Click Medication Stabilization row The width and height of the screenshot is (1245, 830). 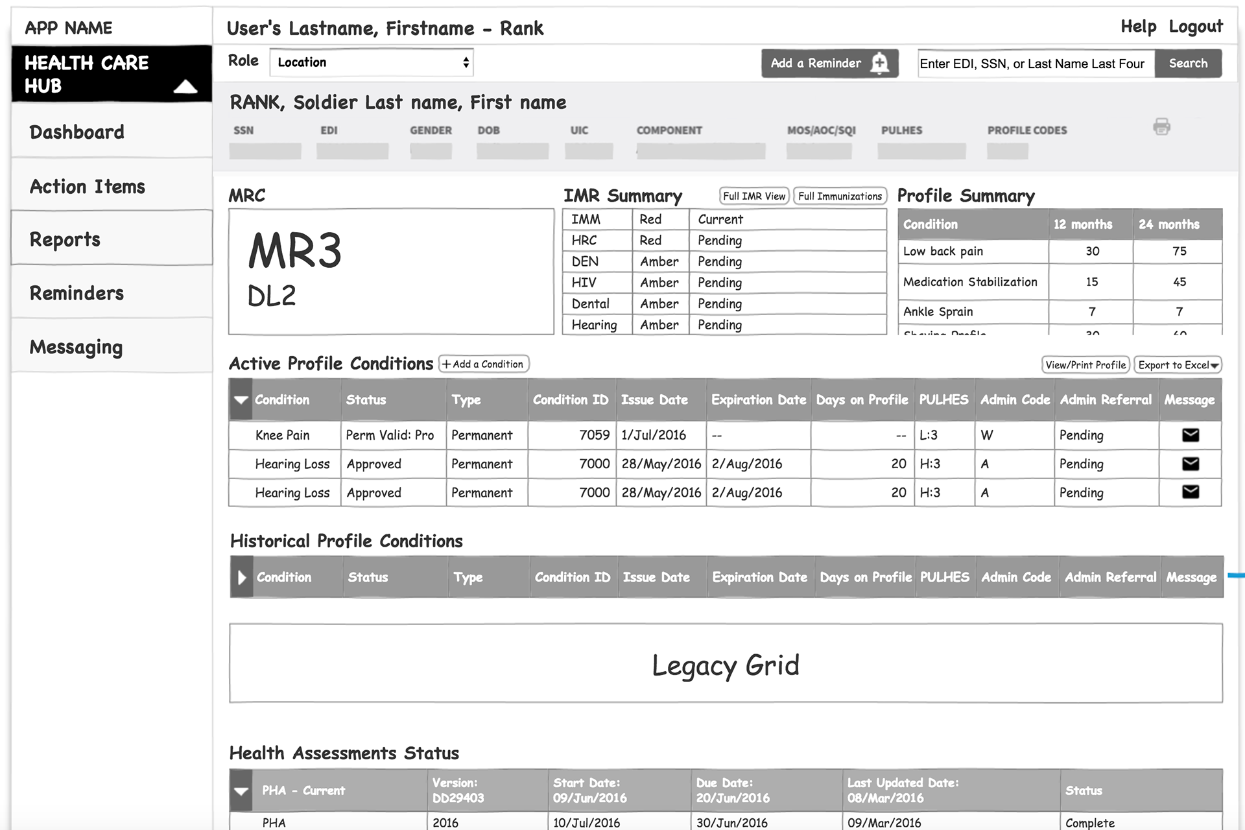click(x=1060, y=282)
